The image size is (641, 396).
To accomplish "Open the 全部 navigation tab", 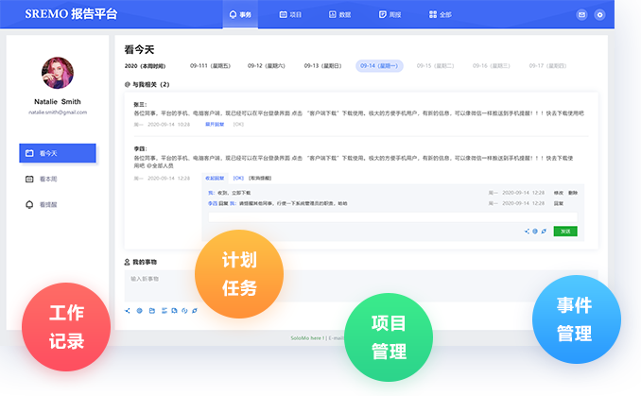I will [x=440, y=15].
